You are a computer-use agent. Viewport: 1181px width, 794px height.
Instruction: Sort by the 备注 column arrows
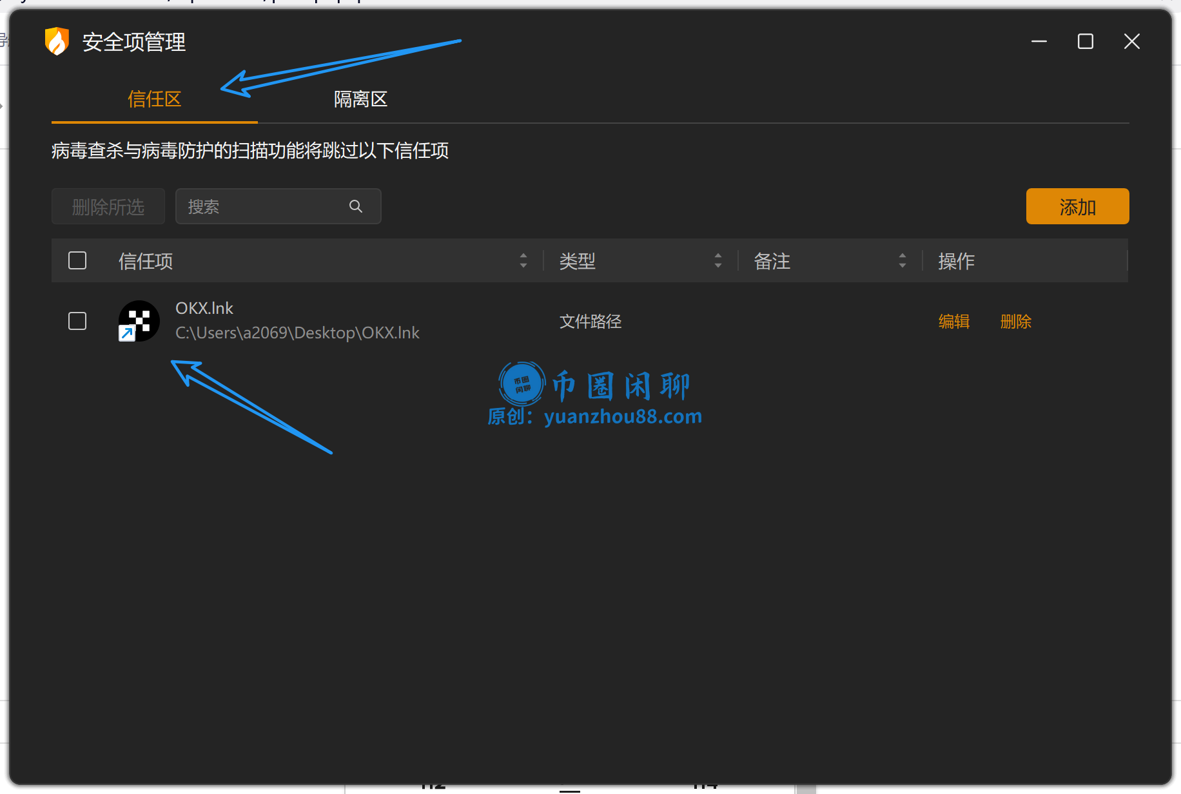[x=903, y=260]
